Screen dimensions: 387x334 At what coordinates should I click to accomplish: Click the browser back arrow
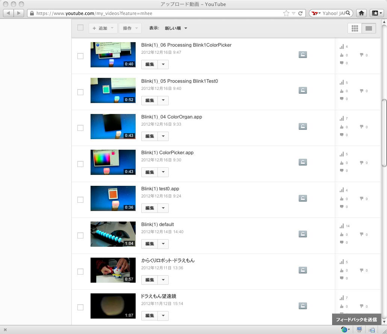[x=8, y=13]
